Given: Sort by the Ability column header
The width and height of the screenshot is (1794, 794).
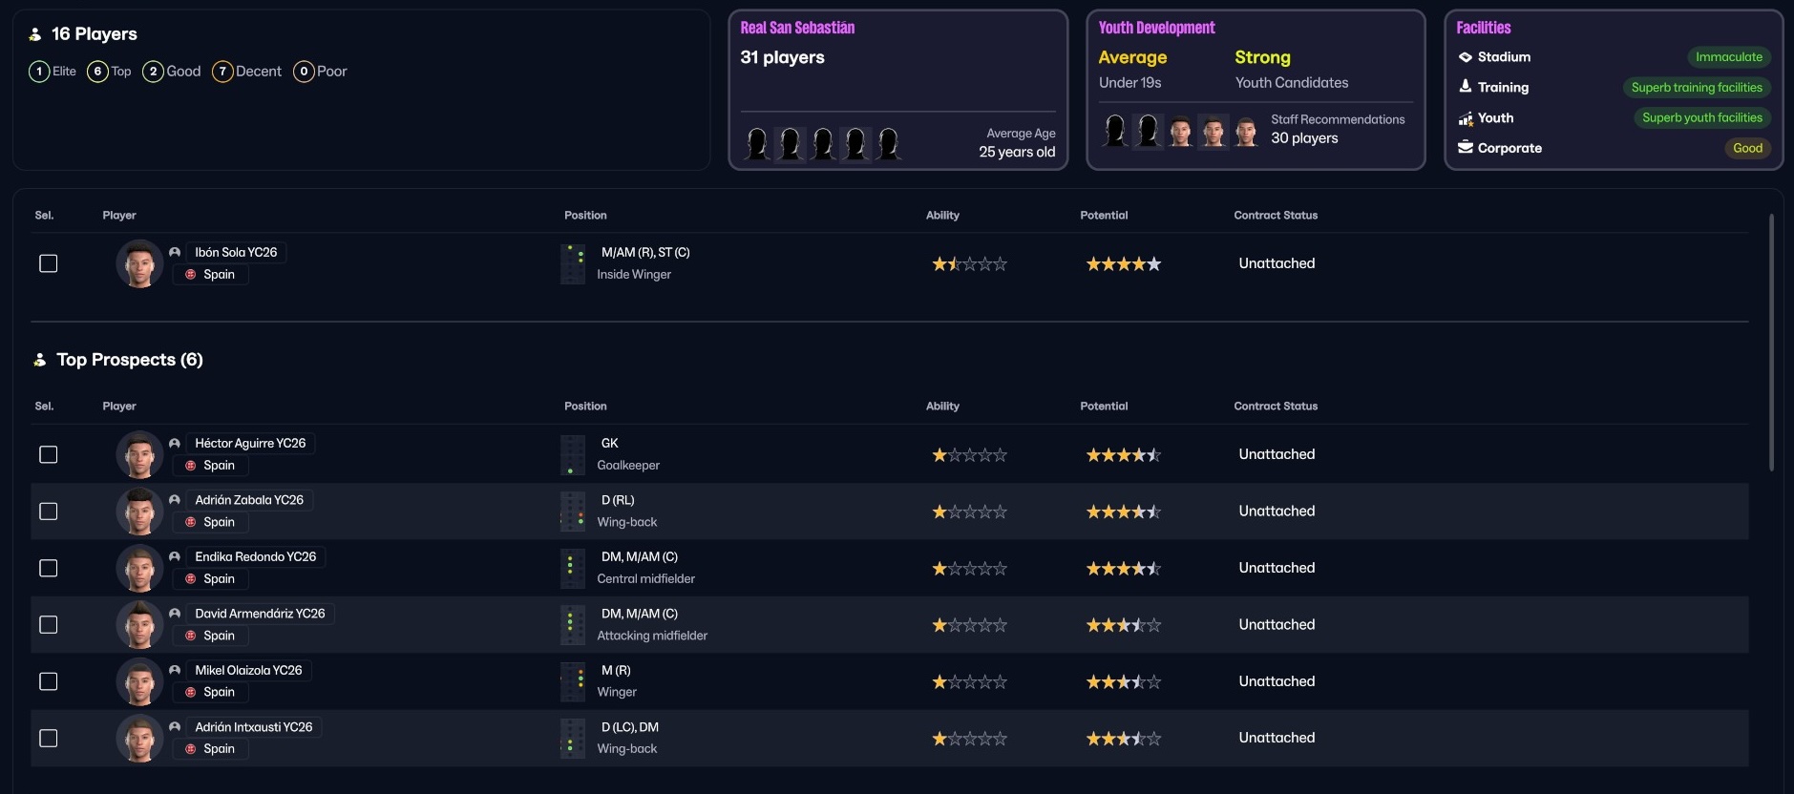Looking at the screenshot, I should [941, 216].
